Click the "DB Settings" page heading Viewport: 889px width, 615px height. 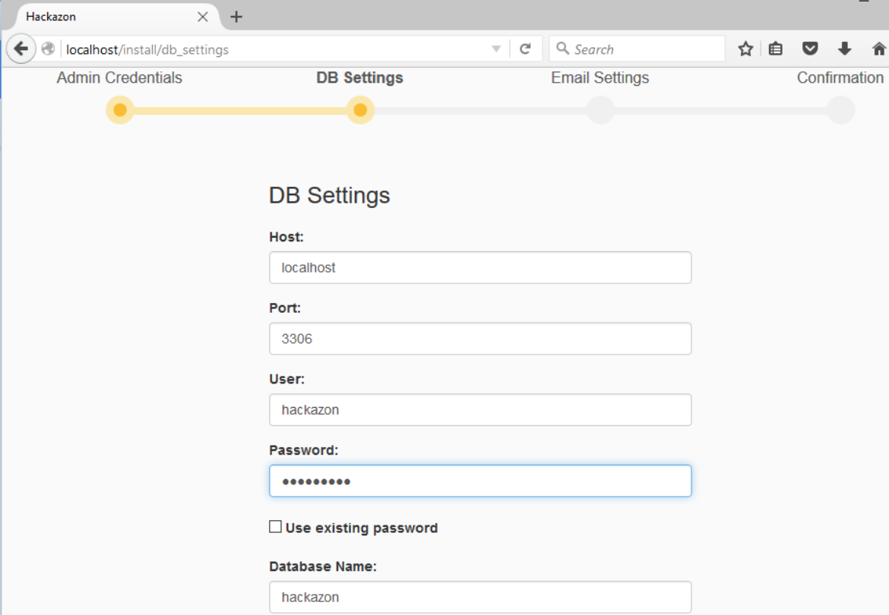coord(330,195)
